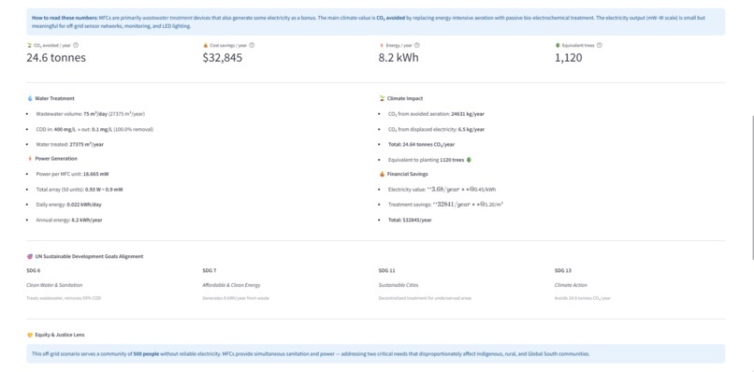The image size is (754, 372).
Task: Open the help tooltip for Equivalent trees
Action: coord(599,45)
